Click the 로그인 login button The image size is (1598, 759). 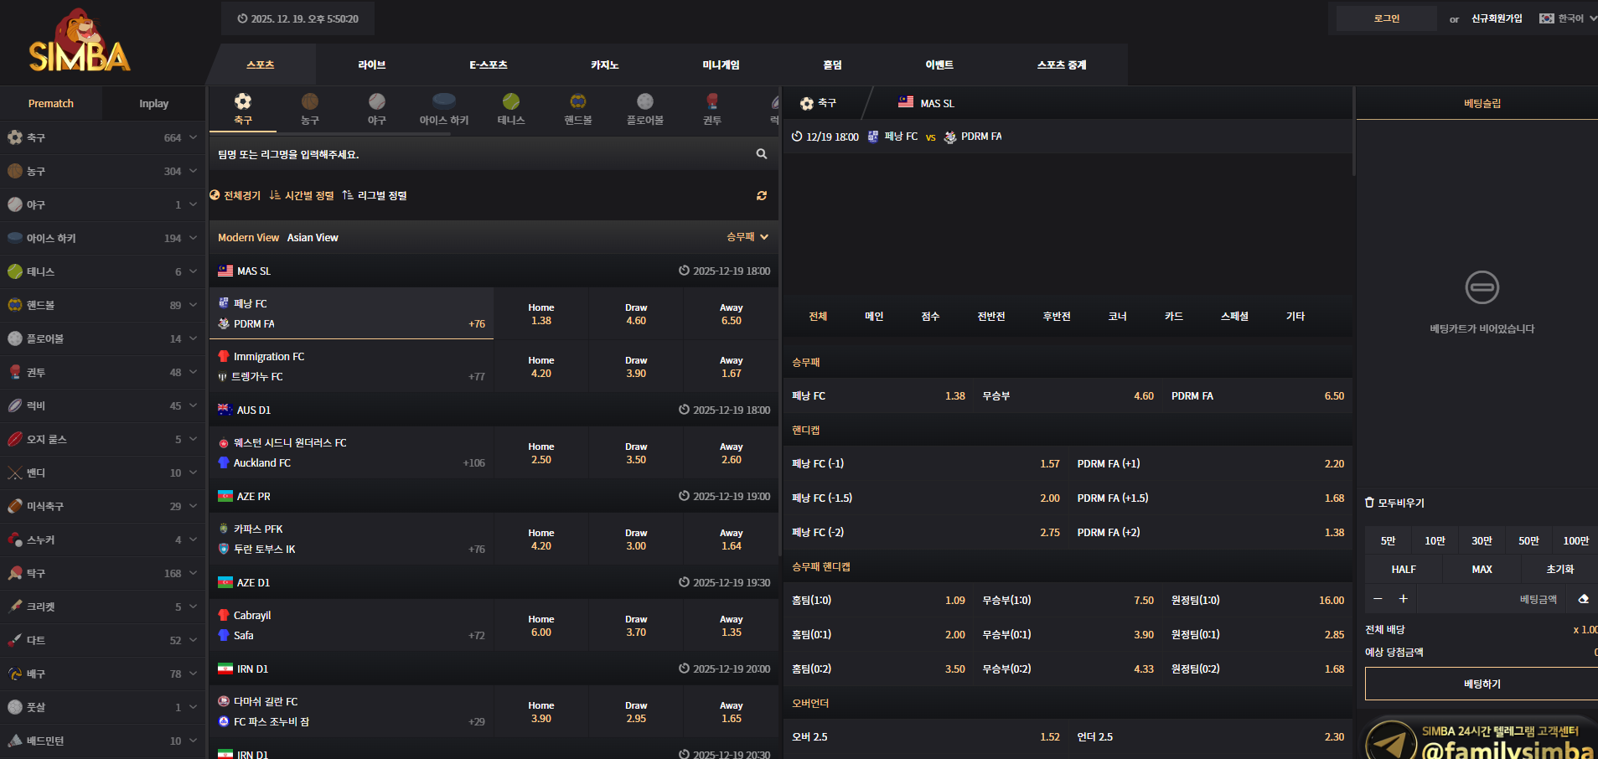click(x=1386, y=18)
